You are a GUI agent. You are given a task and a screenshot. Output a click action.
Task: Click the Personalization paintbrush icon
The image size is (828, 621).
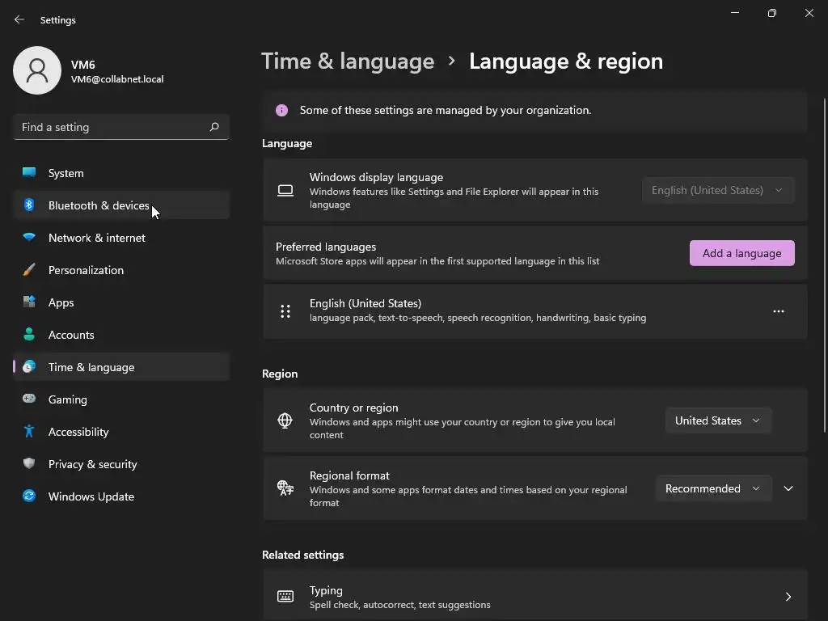(29, 270)
